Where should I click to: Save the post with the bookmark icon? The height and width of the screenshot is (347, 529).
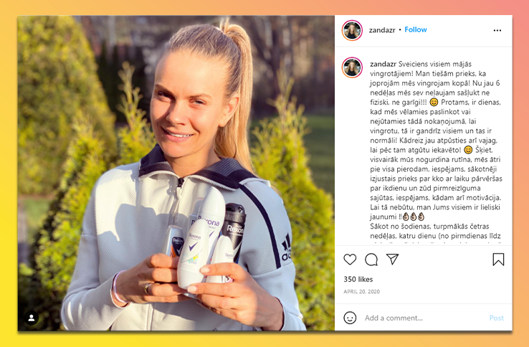498,260
